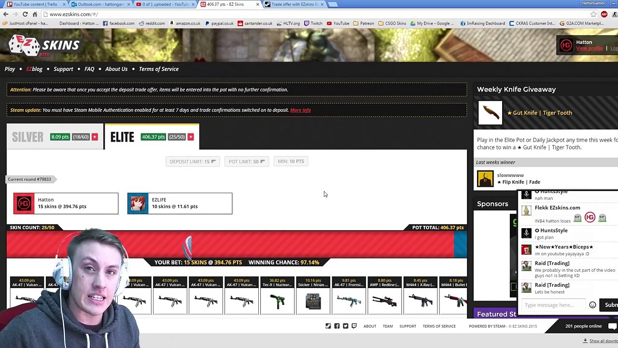Open the Twitter footer icon
The width and height of the screenshot is (618, 348).
coord(345,326)
